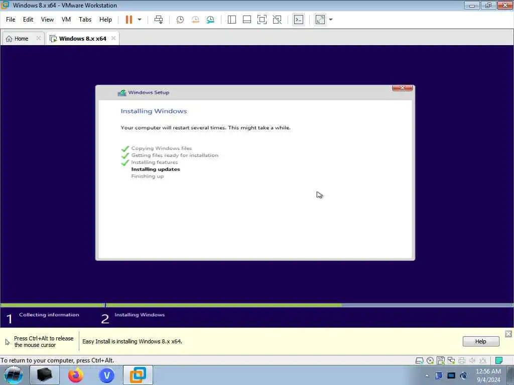Viewport: 514px width, 385px height.
Task: Close the Windows 8.x x64 tab
Action: pyautogui.click(x=113, y=38)
